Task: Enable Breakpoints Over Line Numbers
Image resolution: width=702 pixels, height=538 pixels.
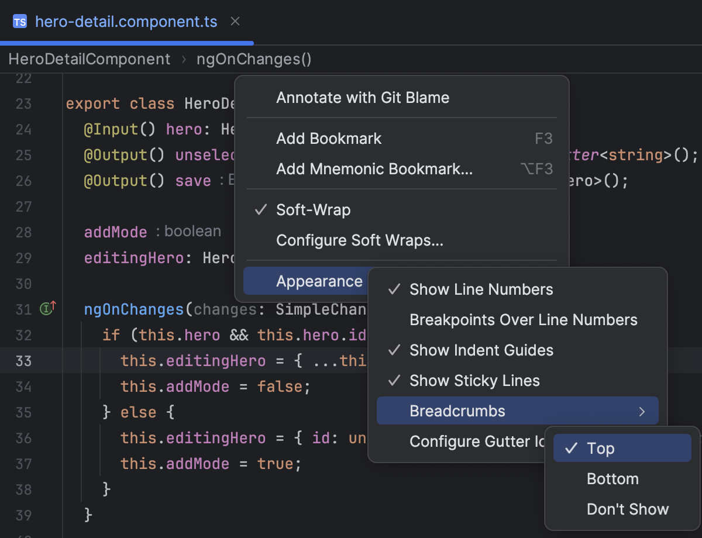Action: pos(524,319)
